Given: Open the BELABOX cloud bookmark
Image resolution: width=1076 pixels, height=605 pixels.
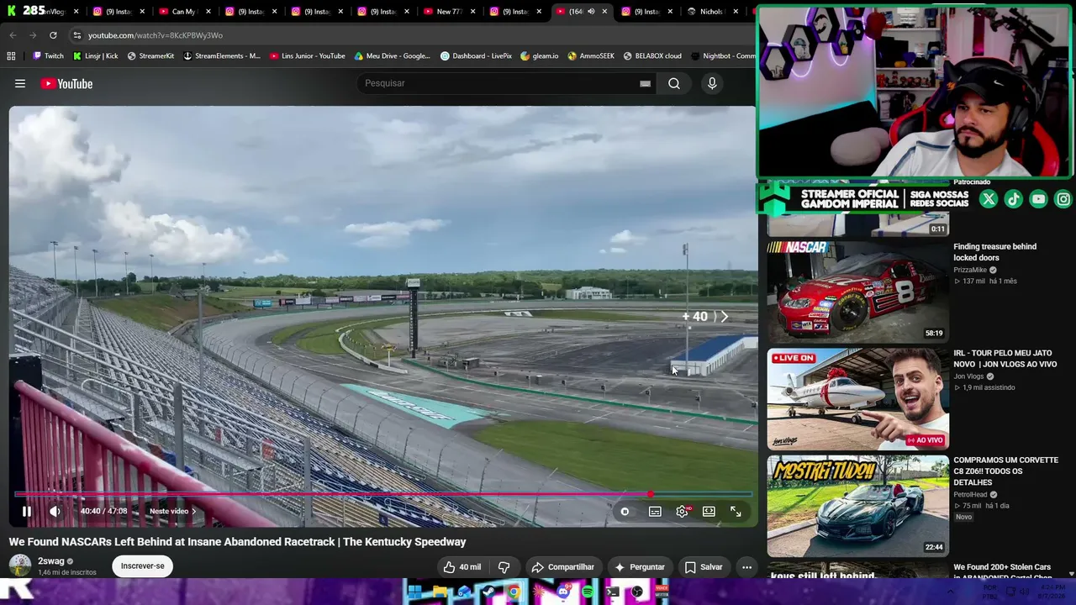Looking at the screenshot, I should pyautogui.click(x=652, y=56).
